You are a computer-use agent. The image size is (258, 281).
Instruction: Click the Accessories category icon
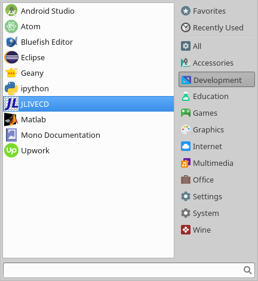[186, 63]
